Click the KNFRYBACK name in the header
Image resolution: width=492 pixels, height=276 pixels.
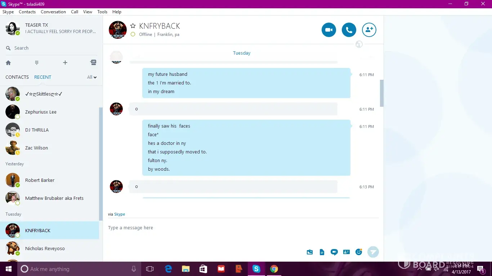click(x=160, y=26)
